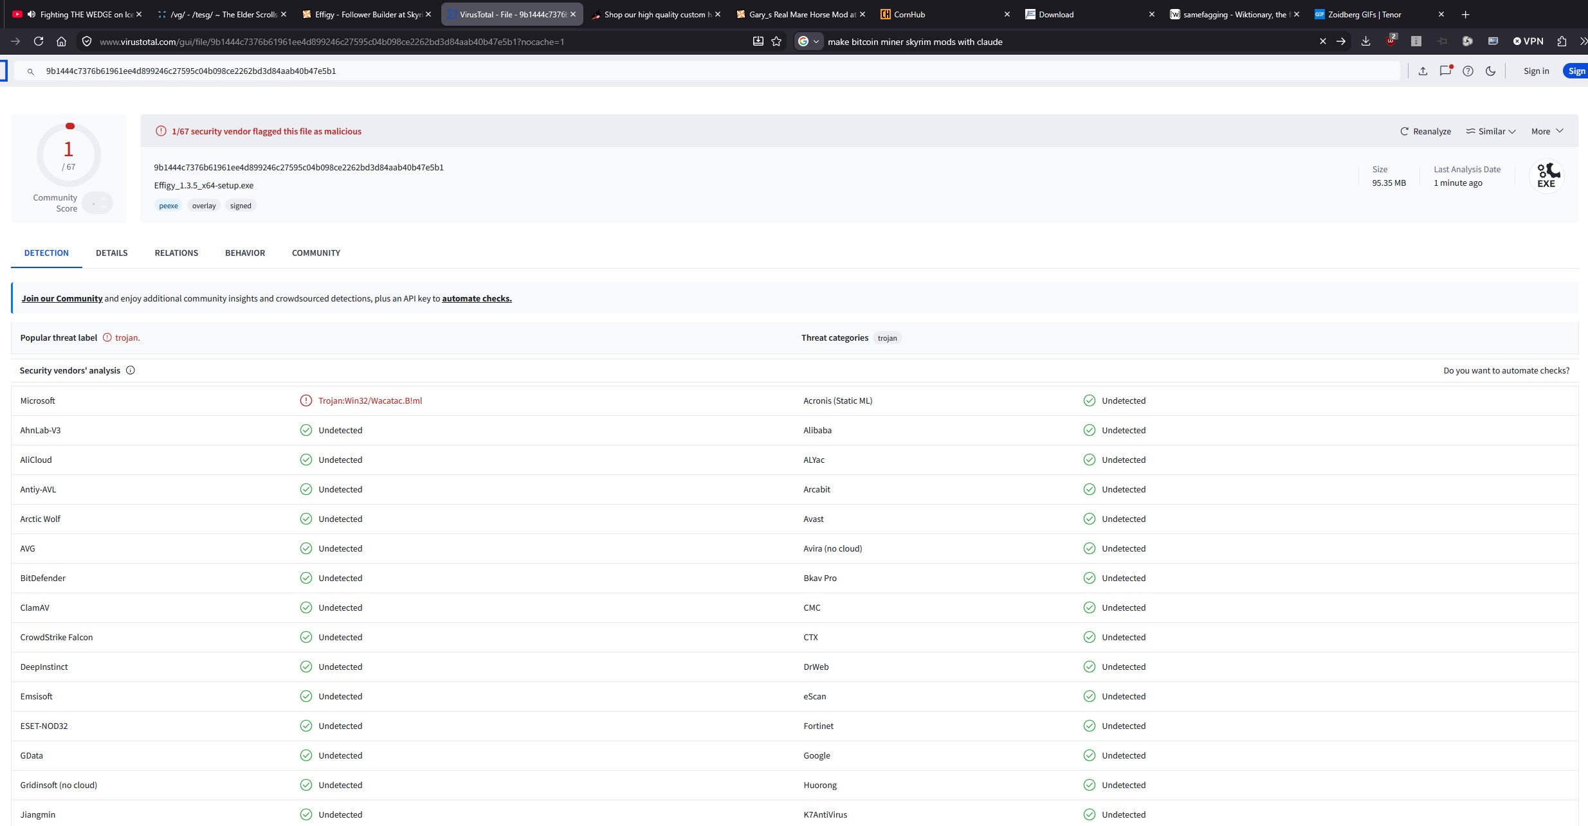Click the file size value 95.35 MB

click(1389, 183)
